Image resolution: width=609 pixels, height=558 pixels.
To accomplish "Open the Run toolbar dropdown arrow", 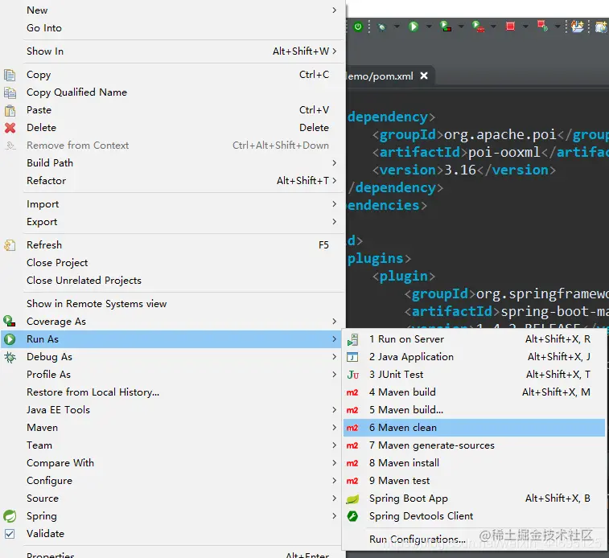I will click(429, 27).
